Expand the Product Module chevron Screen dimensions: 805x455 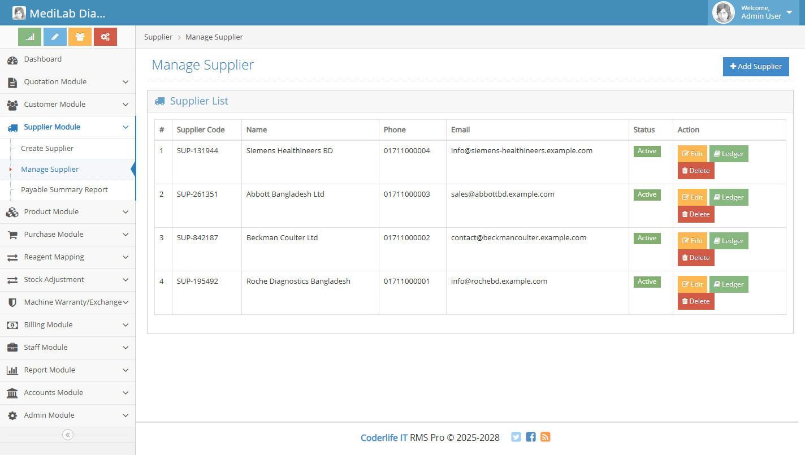(x=125, y=212)
